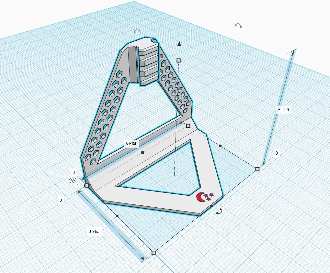The image size is (330, 273).
Task: Click the rotation arrow at upper right
Action: pyautogui.click(x=238, y=26)
